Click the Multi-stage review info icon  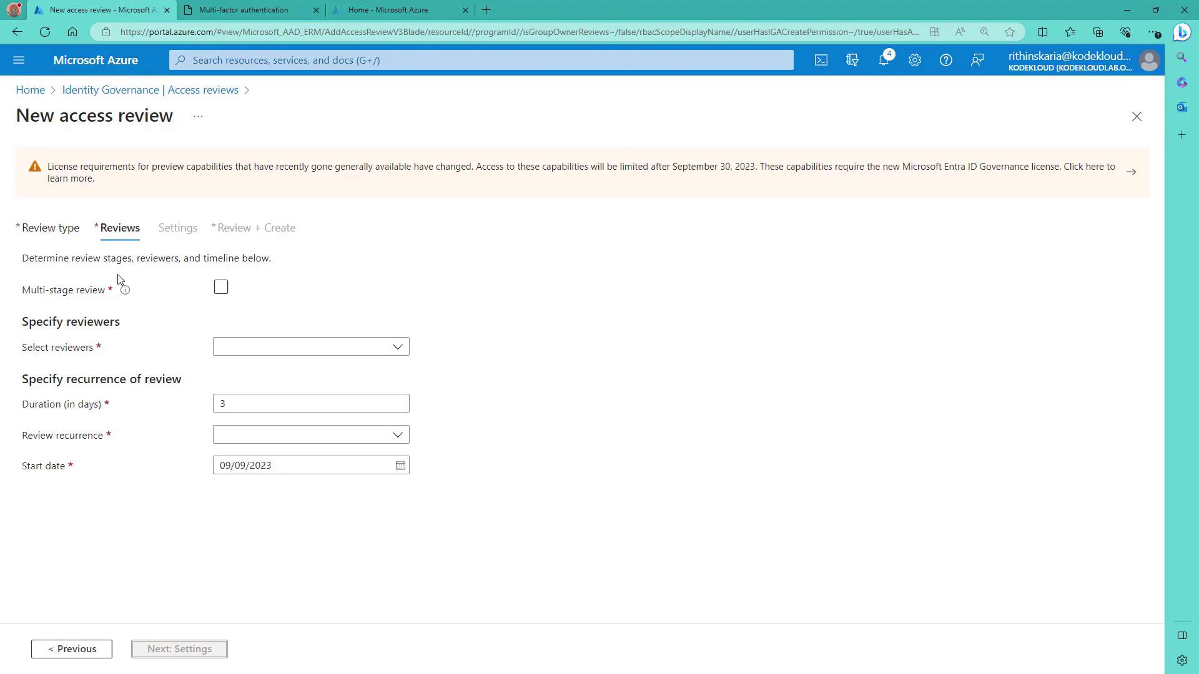(125, 290)
